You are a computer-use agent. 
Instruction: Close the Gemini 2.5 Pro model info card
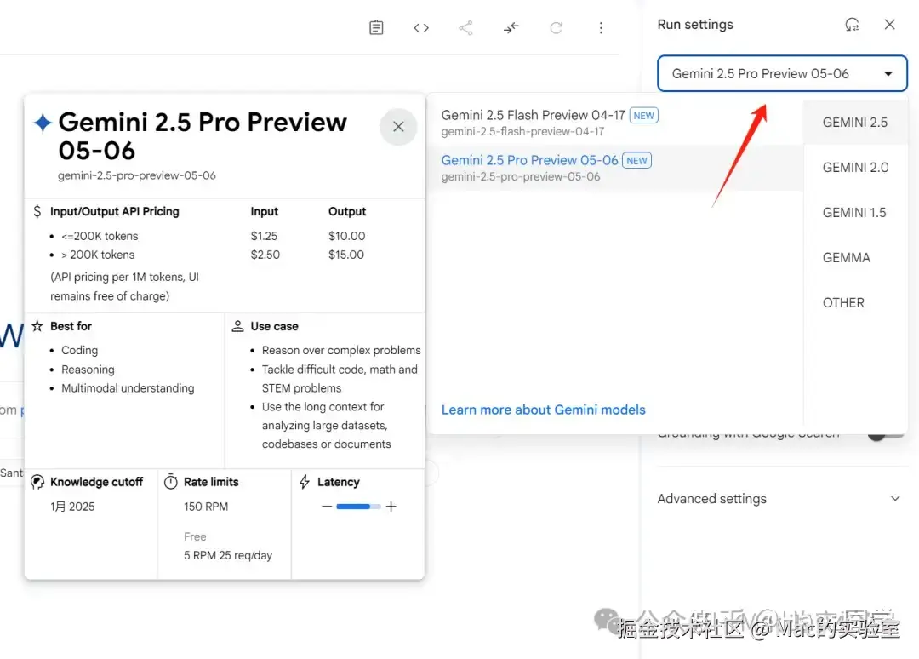point(398,126)
